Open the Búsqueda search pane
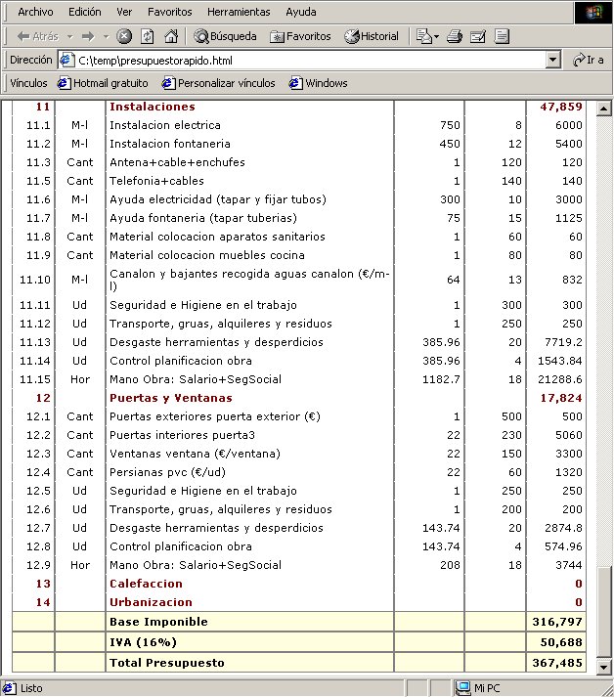 pos(225,36)
